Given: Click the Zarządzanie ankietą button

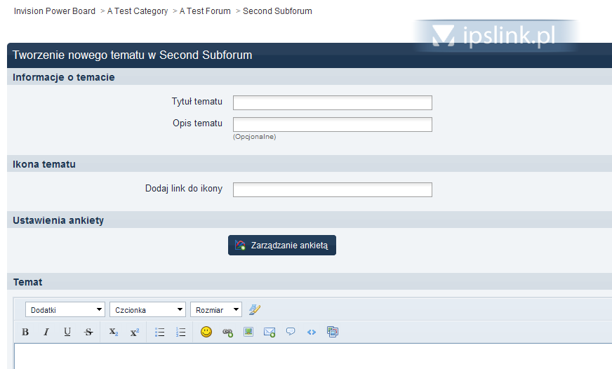Looking at the screenshot, I should [282, 246].
